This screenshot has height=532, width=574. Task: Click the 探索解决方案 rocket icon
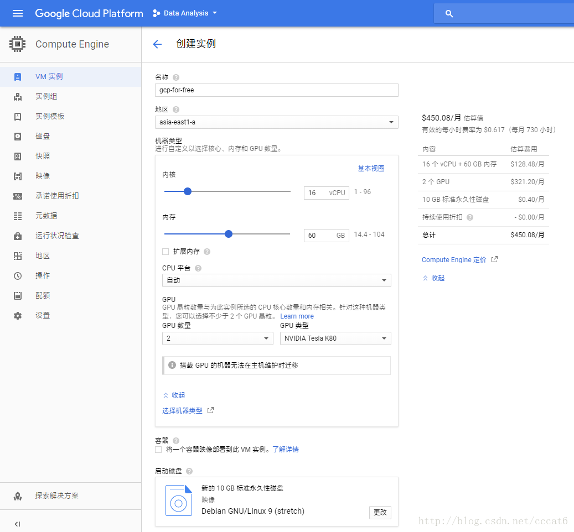pos(18,496)
